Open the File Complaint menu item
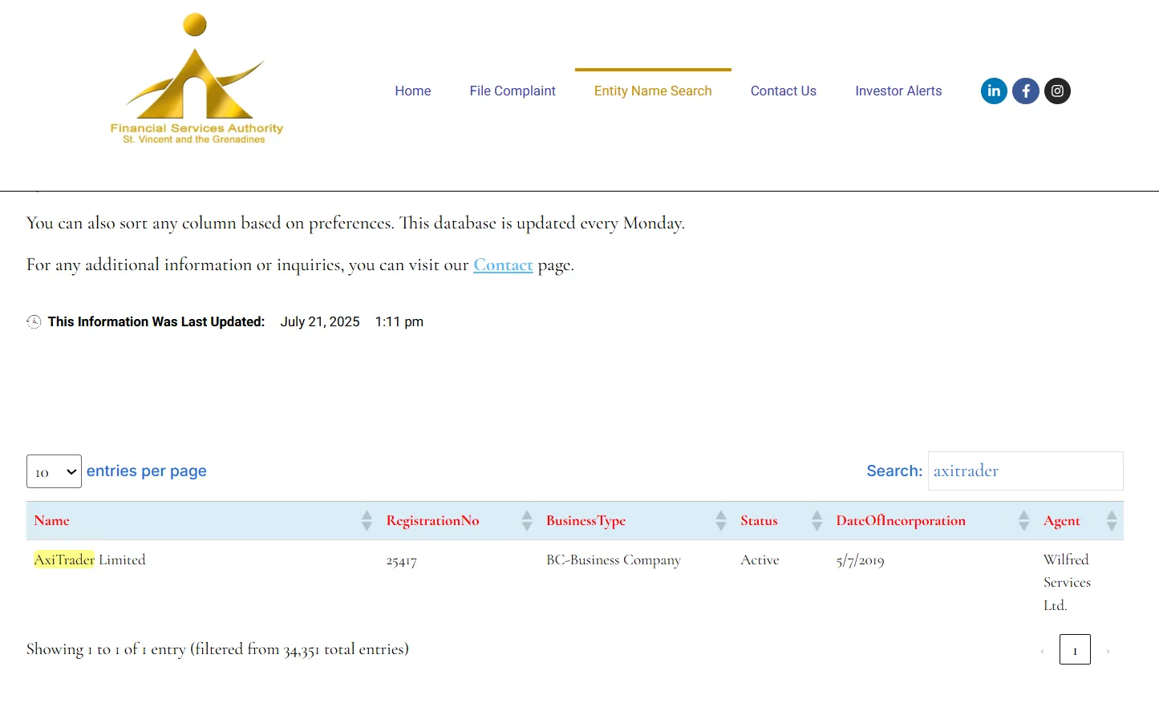This screenshot has width=1159, height=703. [x=513, y=91]
